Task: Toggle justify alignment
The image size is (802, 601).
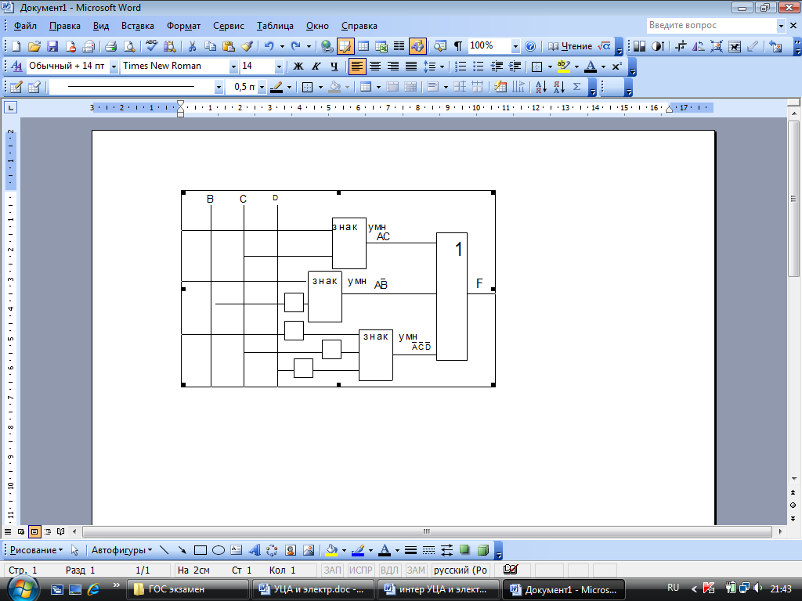Action: [410, 67]
